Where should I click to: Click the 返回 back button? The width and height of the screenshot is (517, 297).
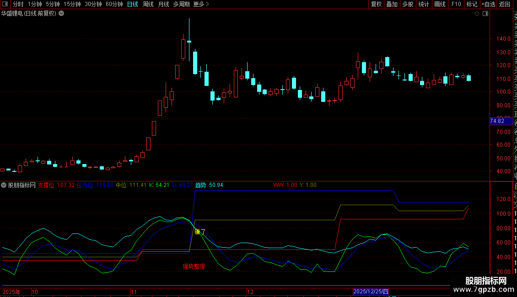[x=505, y=4]
